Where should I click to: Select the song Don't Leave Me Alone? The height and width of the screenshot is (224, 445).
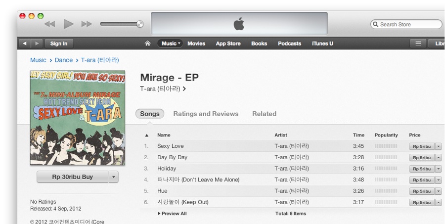click(198, 179)
